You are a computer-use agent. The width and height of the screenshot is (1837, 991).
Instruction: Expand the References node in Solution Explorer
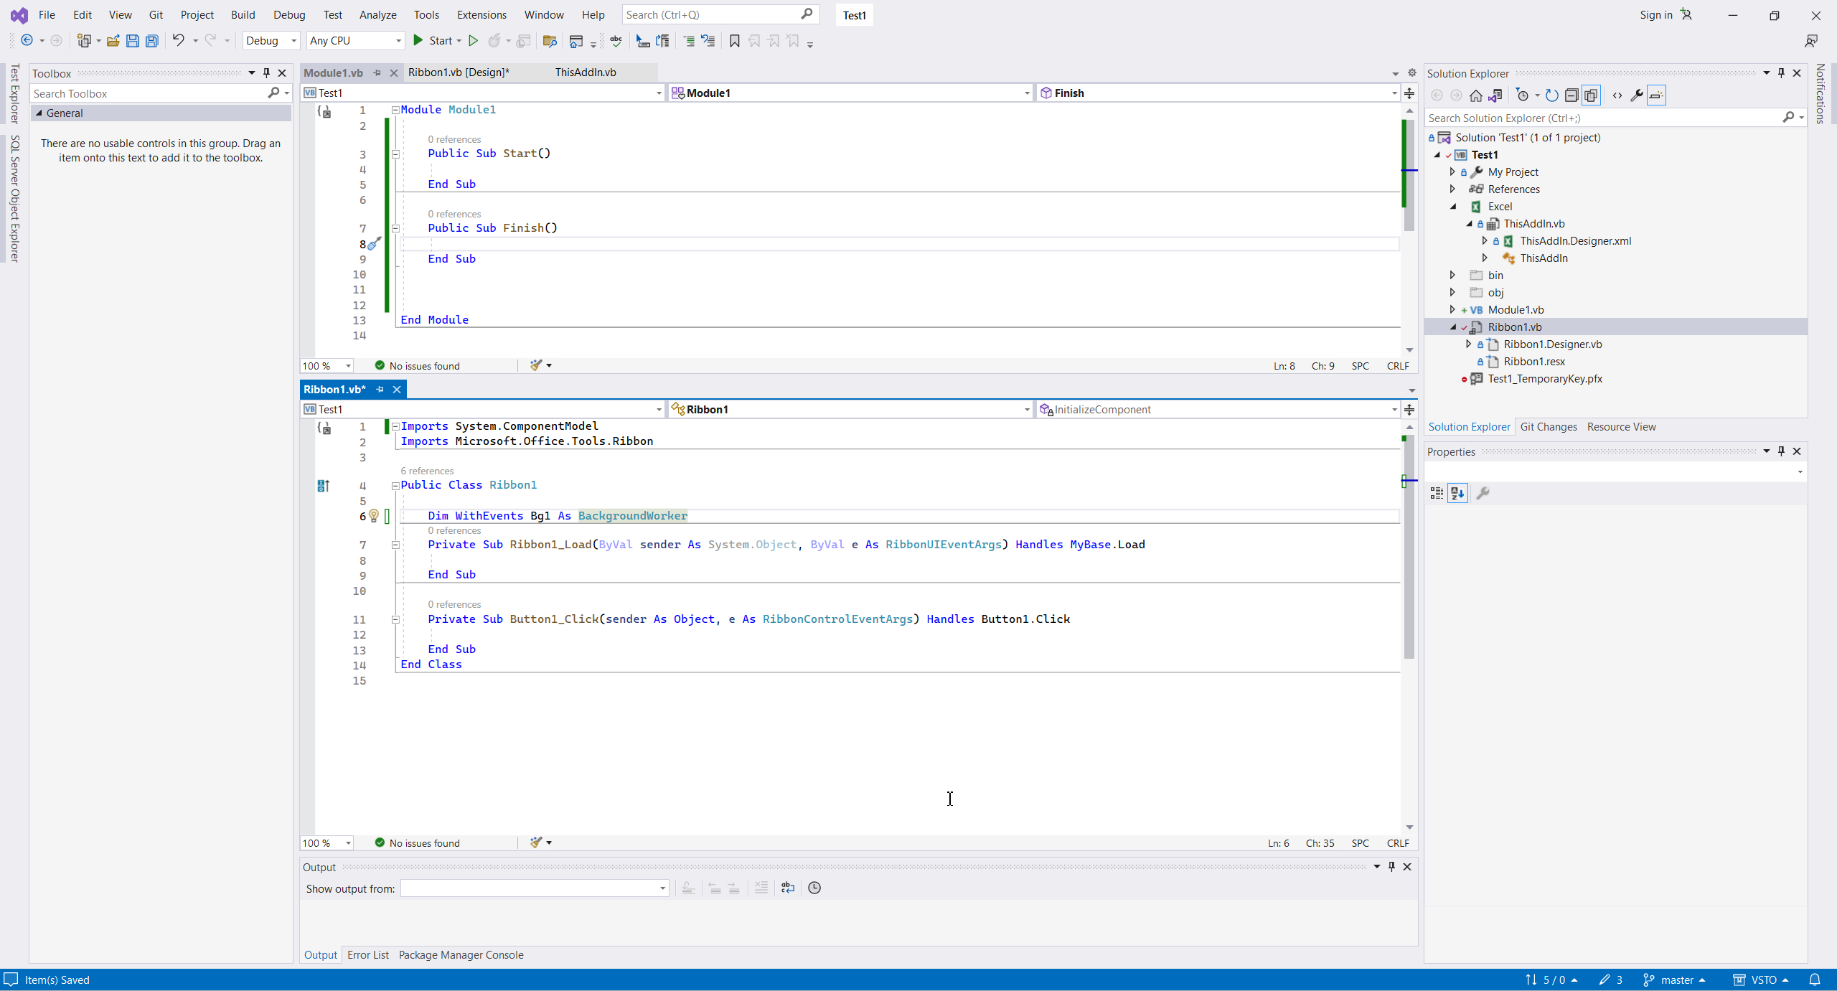pyautogui.click(x=1452, y=189)
